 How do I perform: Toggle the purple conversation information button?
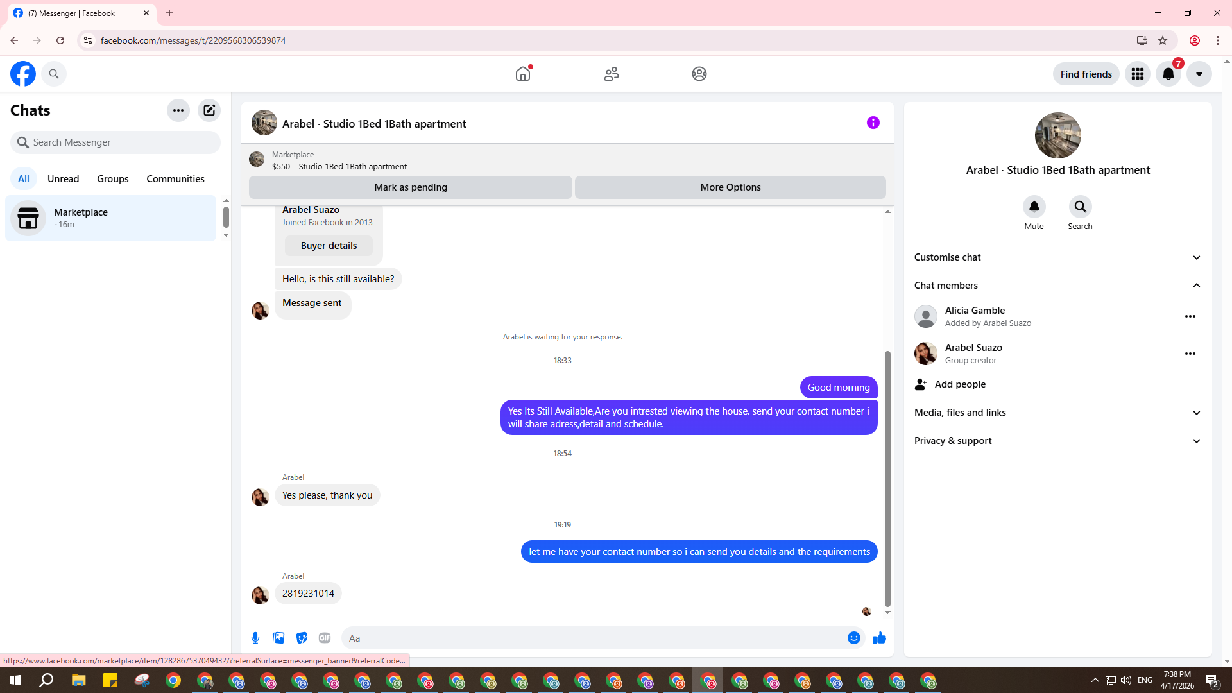(873, 123)
